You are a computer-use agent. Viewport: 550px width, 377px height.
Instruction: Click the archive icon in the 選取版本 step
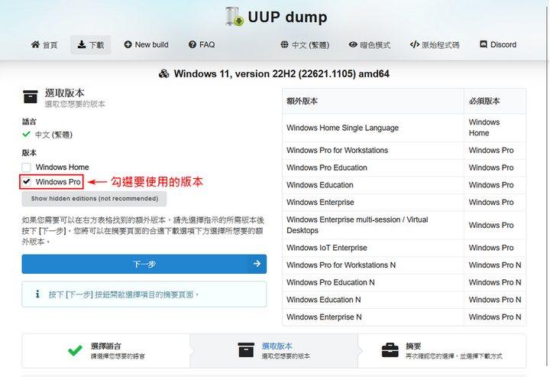pyautogui.click(x=246, y=350)
